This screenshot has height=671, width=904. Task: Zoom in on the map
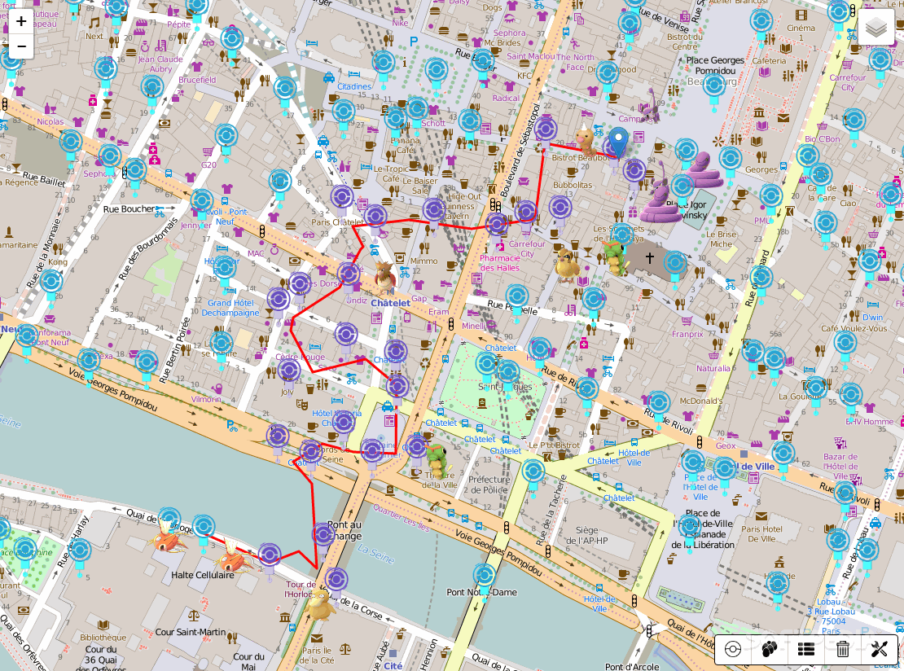pyautogui.click(x=21, y=21)
